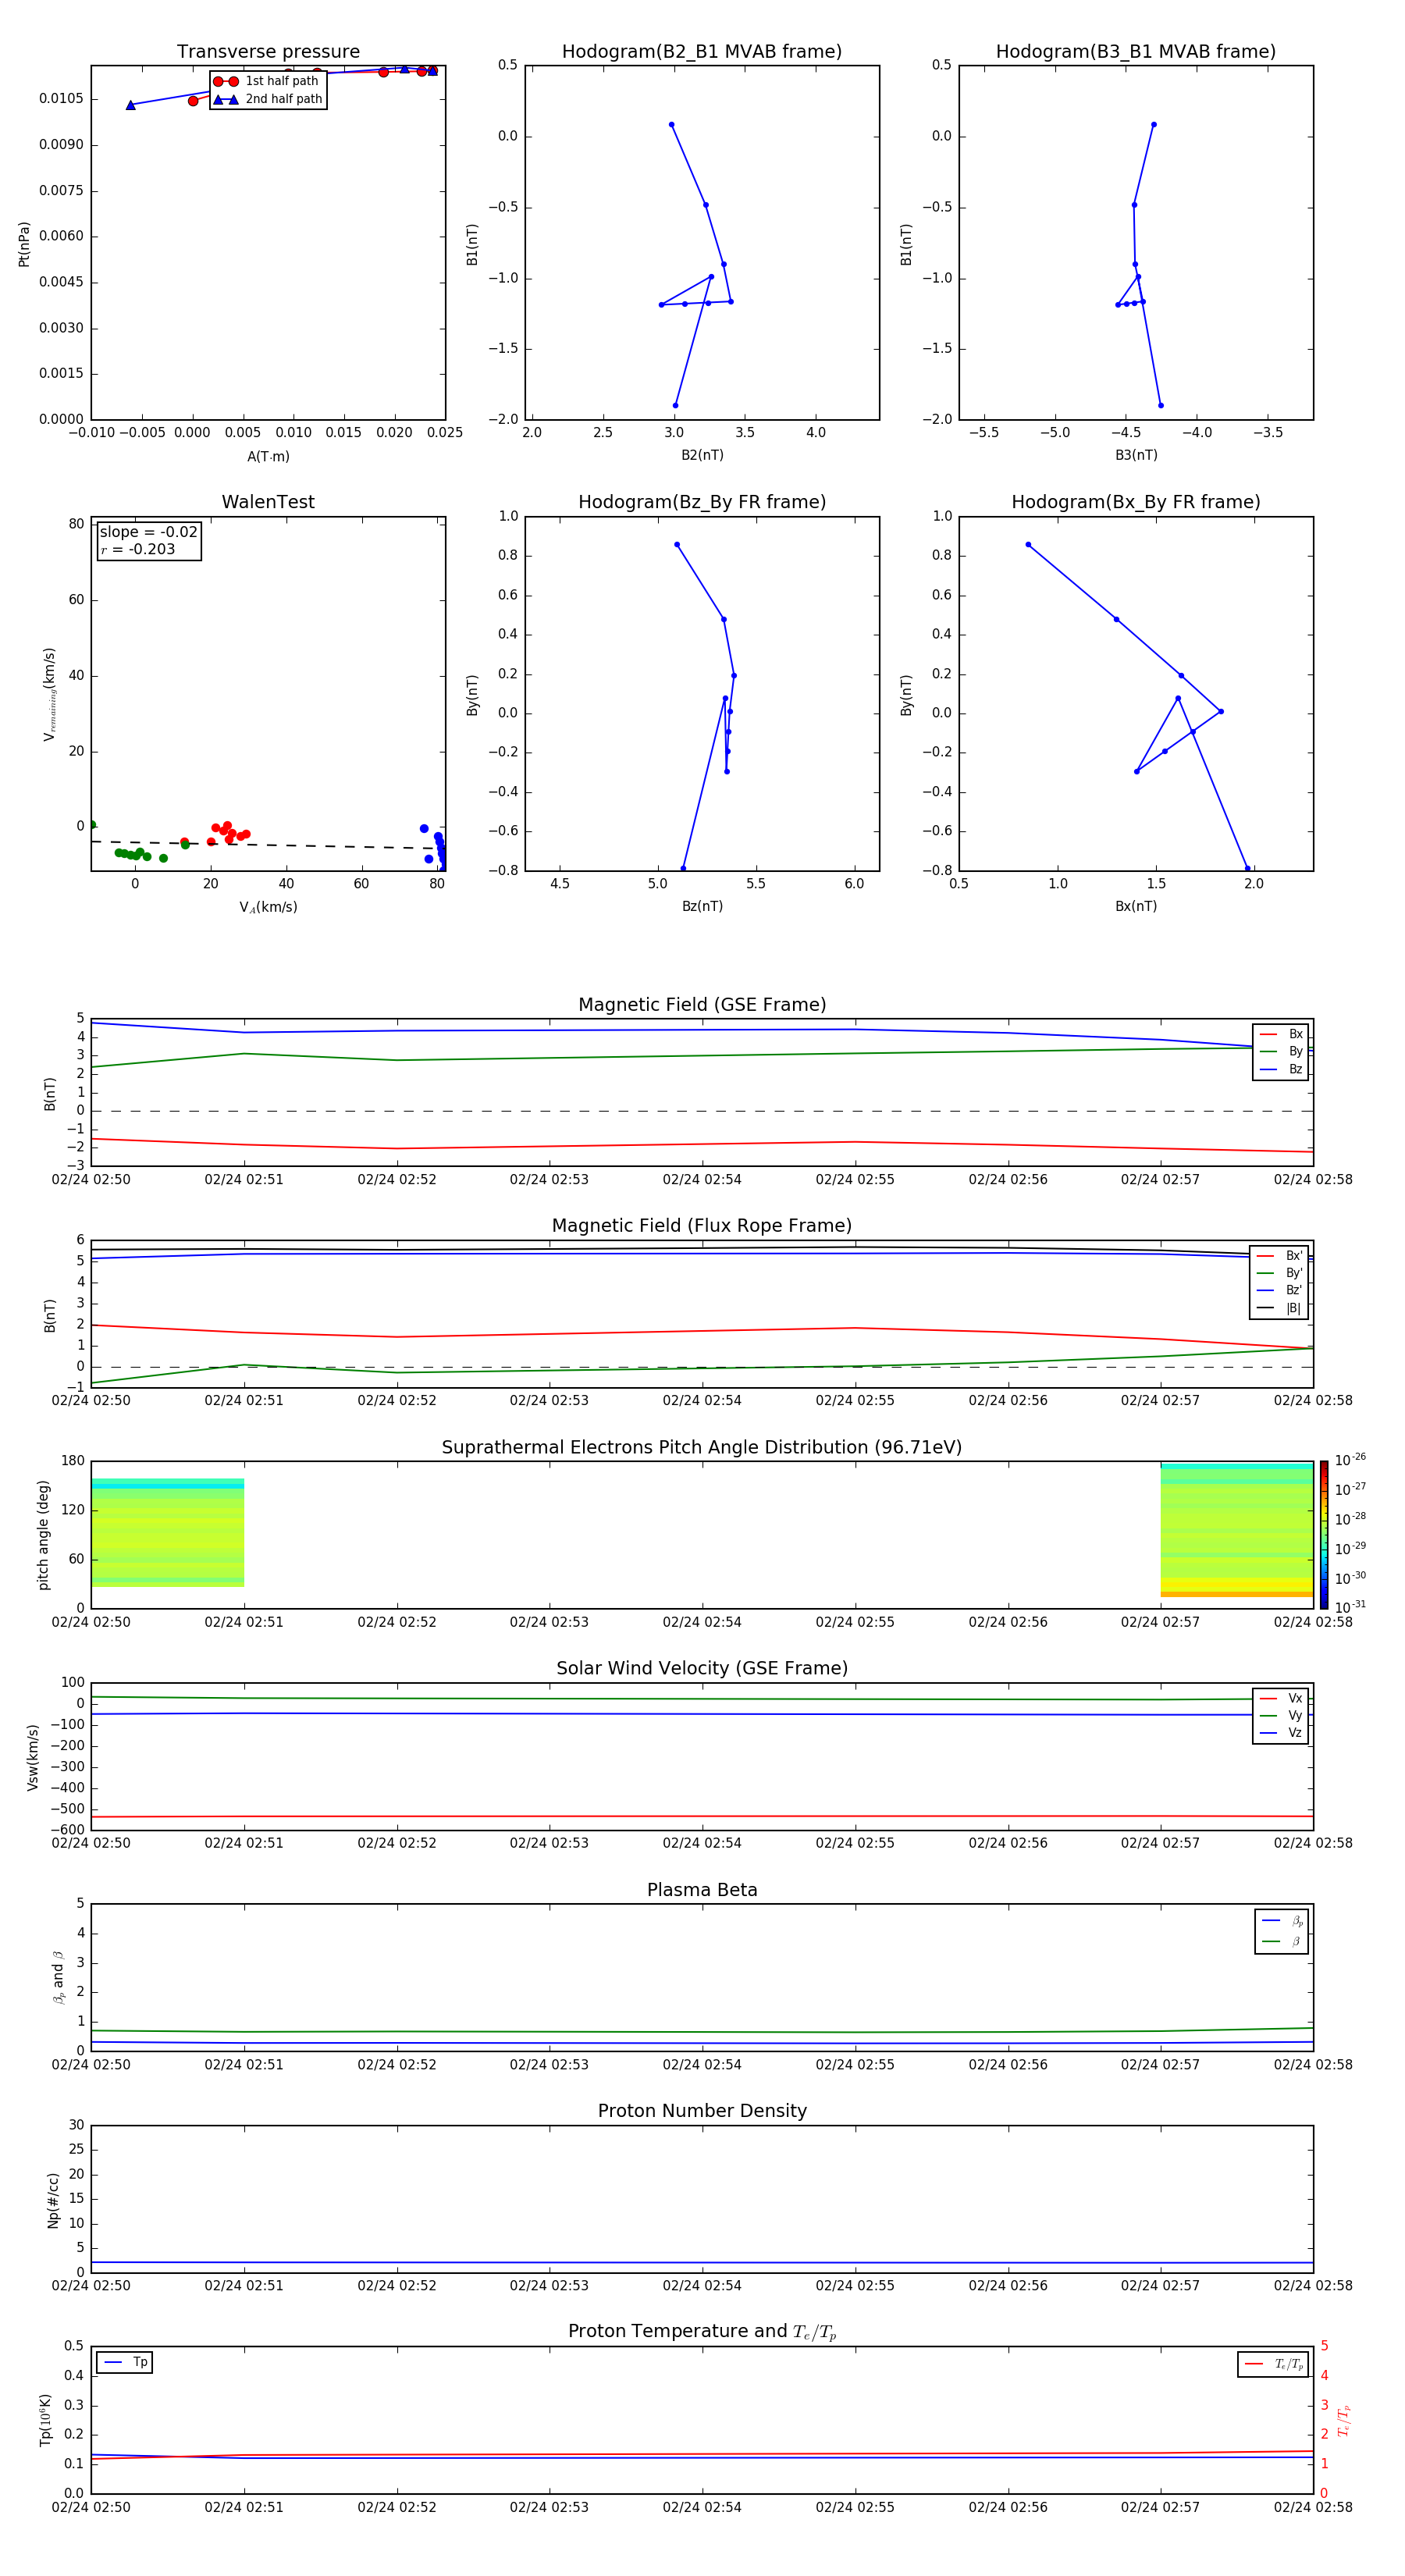Click the 'Pt(nPa)' y-axis label

point(24,244)
